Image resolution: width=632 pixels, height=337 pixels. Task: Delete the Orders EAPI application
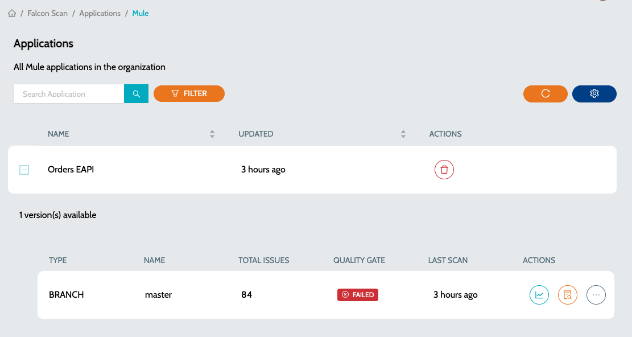(x=444, y=170)
